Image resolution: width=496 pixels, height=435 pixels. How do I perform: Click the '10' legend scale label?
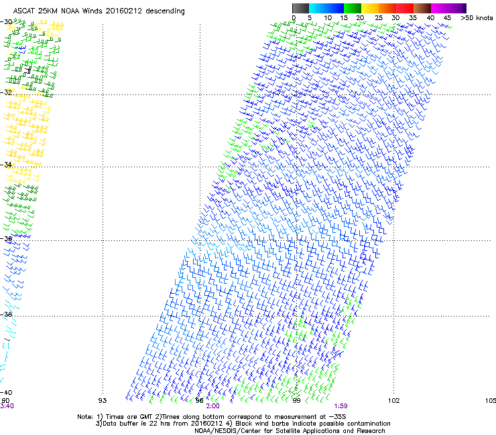click(x=328, y=18)
